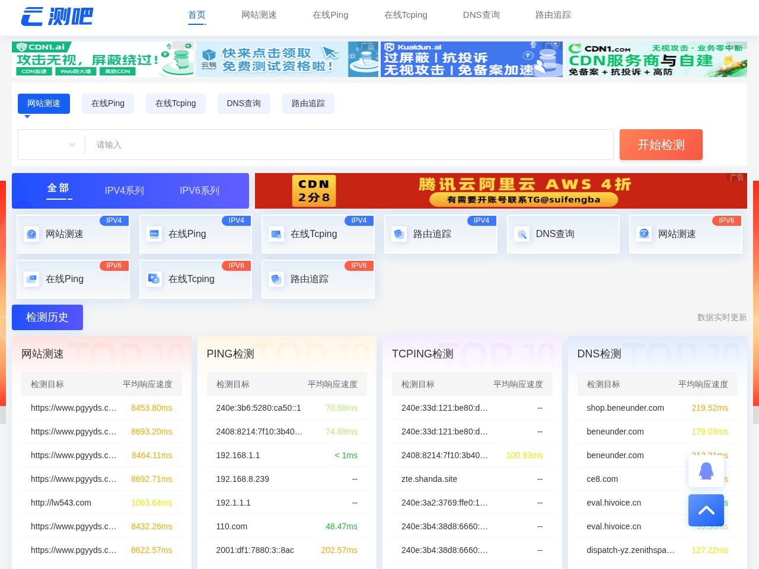Viewport: 759px width, 569px height.
Task: Click the 检测历史 button
Action: (x=47, y=318)
